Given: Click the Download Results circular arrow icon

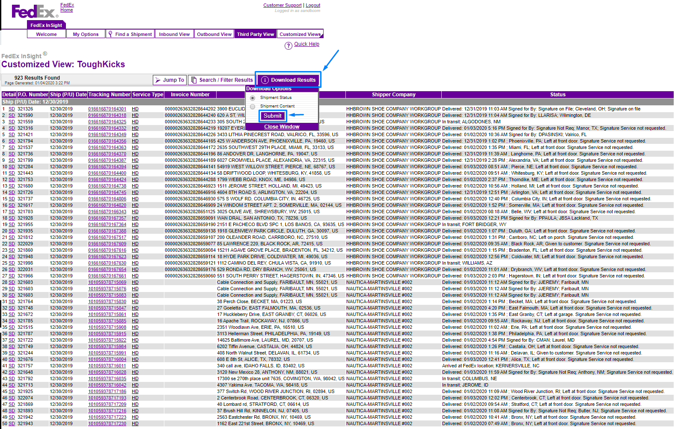Looking at the screenshot, I should tap(265, 80).
